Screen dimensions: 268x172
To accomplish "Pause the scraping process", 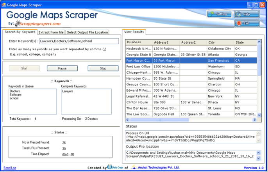I will (x=62, y=68).
